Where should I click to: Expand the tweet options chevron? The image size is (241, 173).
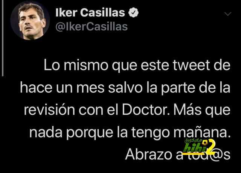coord(228,14)
